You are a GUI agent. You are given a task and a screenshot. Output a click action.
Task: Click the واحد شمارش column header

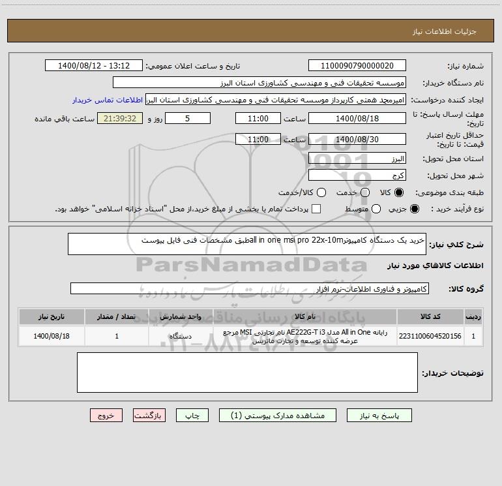181,316
